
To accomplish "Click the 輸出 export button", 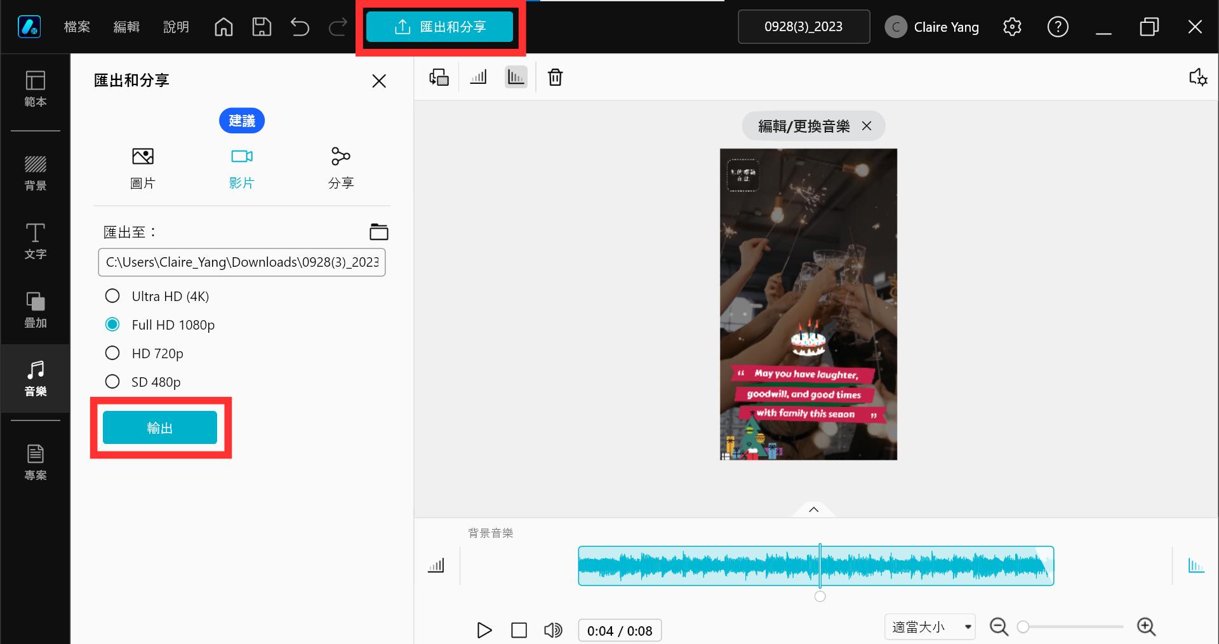I will (x=160, y=427).
